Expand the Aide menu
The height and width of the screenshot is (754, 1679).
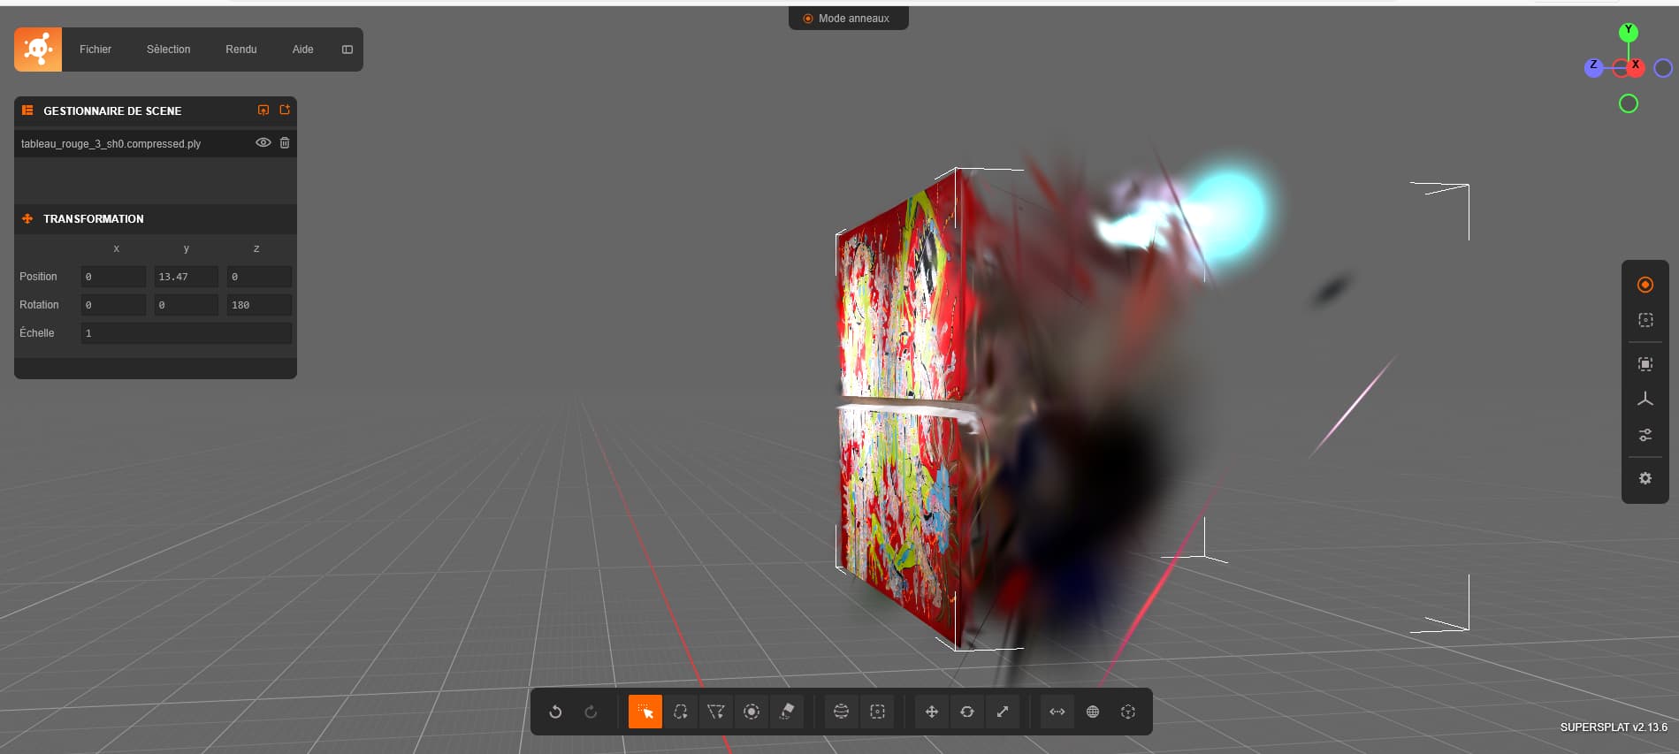302,50
